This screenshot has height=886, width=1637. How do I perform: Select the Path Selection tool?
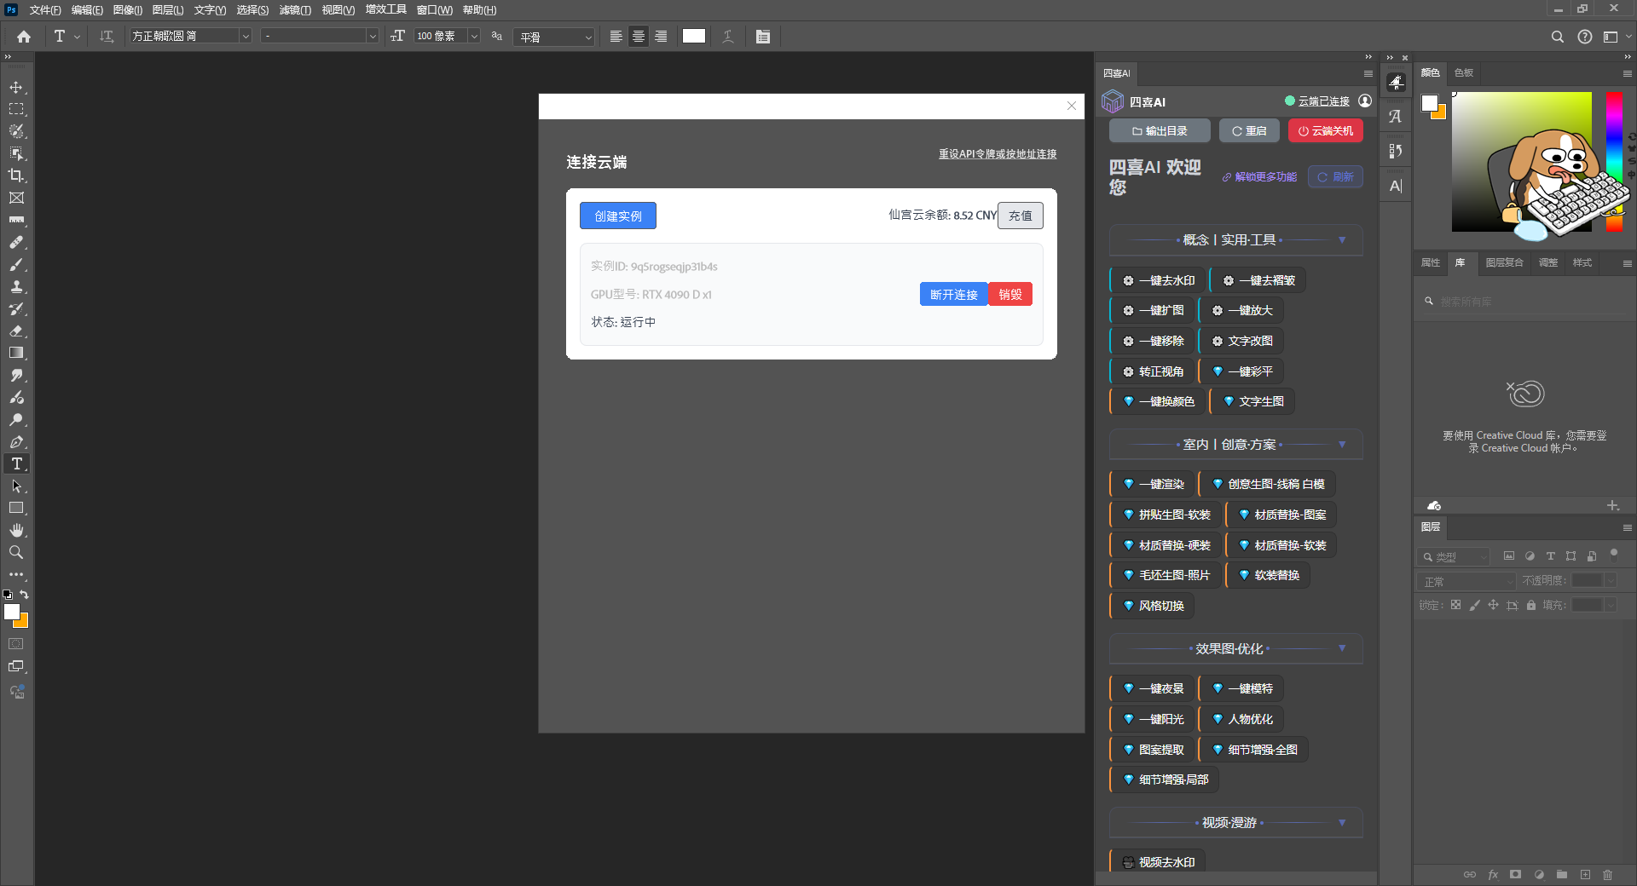[16, 486]
